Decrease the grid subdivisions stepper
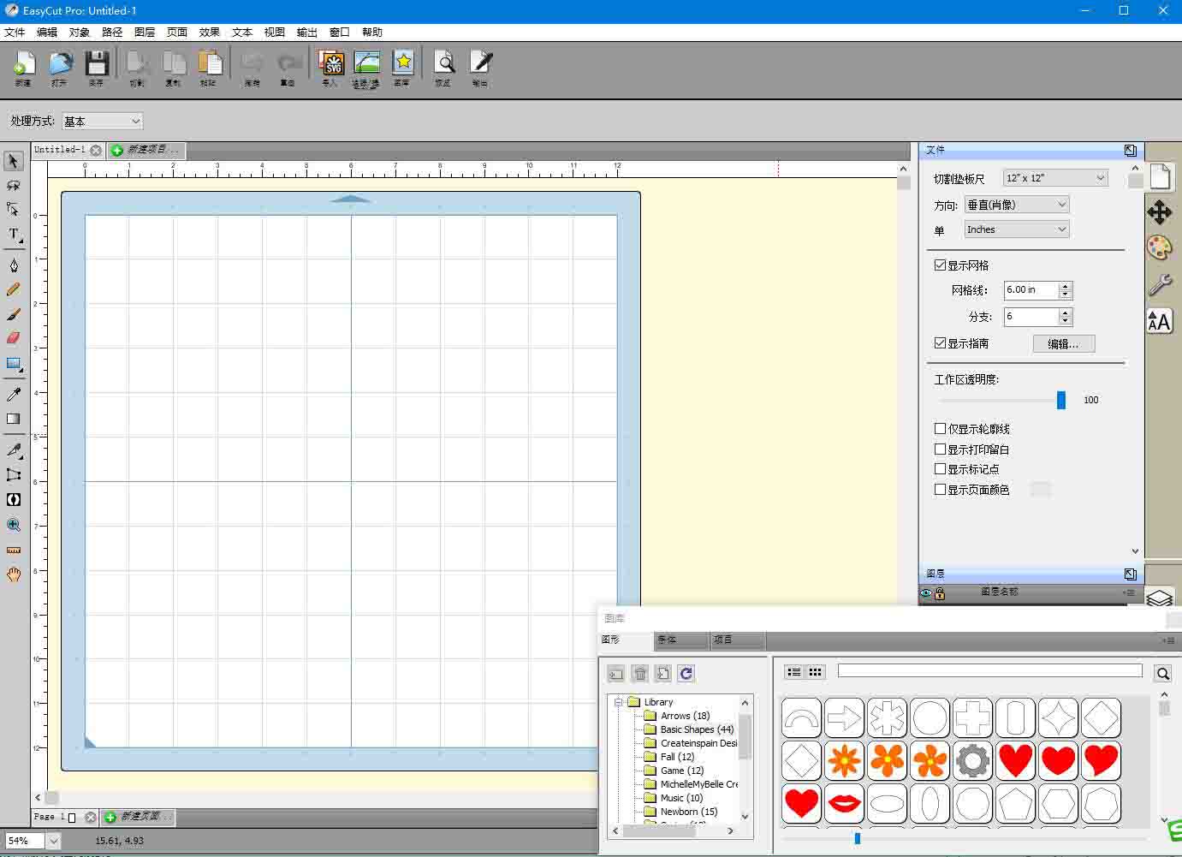This screenshot has height=857, width=1182. [1066, 320]
